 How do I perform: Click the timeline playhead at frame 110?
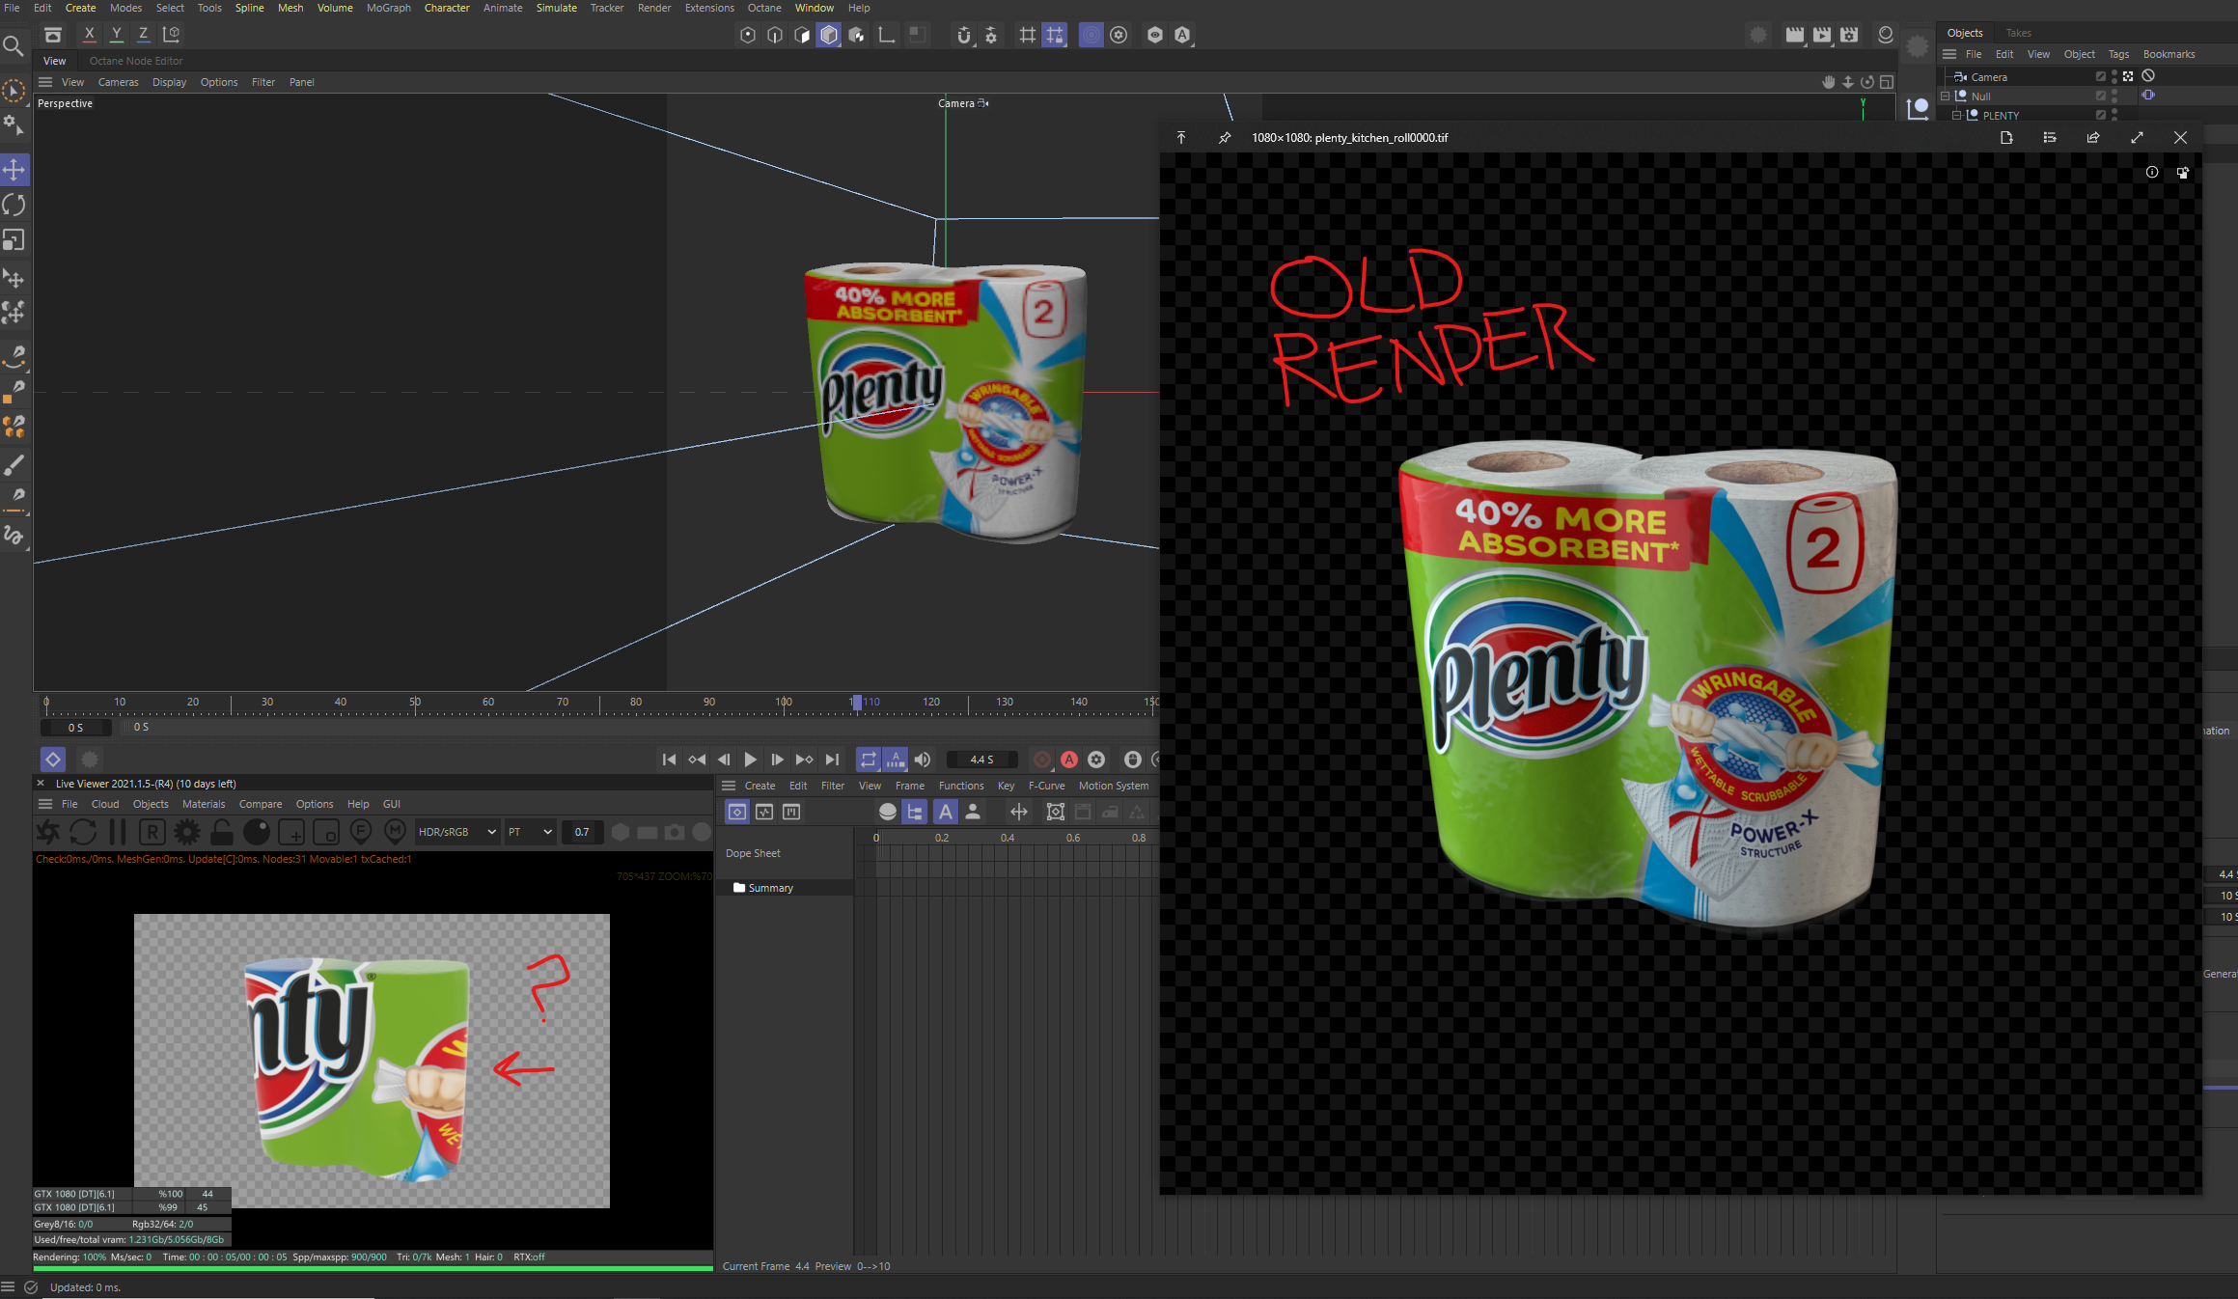click(856, 703)
